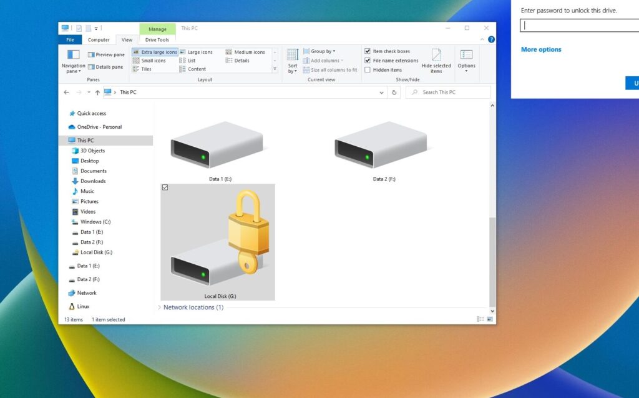The width and height of the screenshot is (639, 398).
Task: Switch to the Computer ribbon tab
Action: click(99, 40)
